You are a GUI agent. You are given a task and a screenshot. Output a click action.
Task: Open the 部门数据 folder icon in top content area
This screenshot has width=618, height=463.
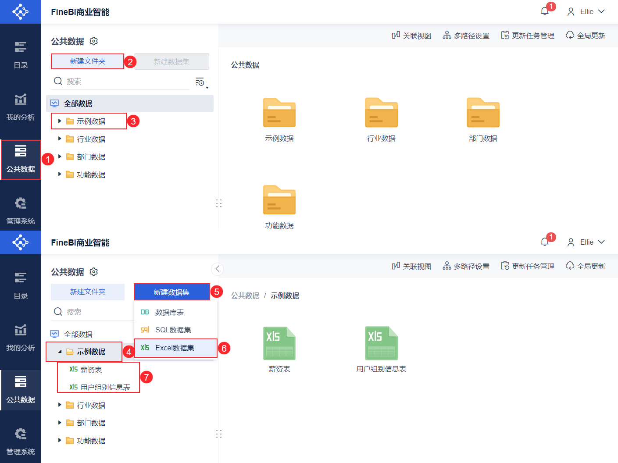coord(483,113)
